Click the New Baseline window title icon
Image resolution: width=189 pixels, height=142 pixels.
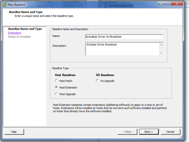click(4, 4)
